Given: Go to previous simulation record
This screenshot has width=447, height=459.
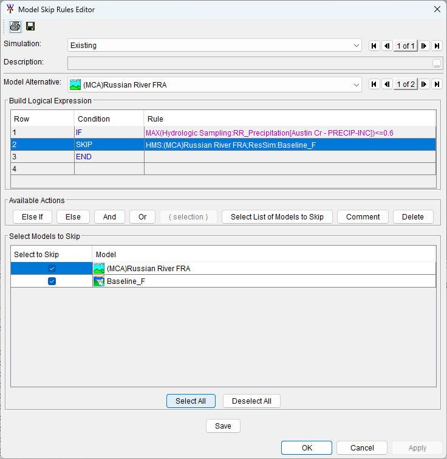Looking at the screenshot, I should click(387, 46).
